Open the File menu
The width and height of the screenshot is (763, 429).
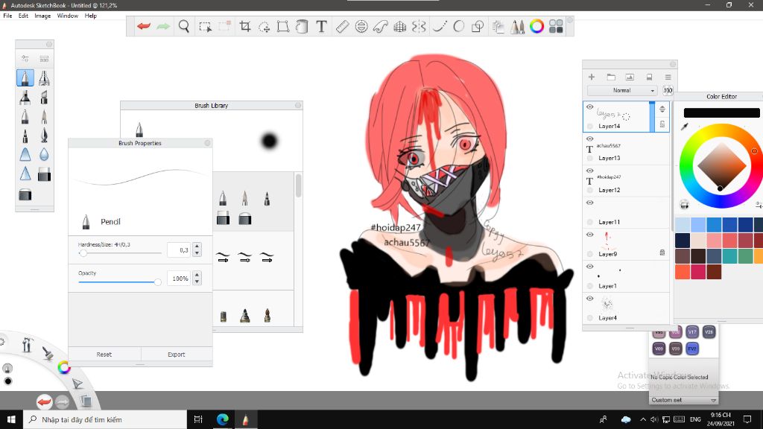coord(7,16)
